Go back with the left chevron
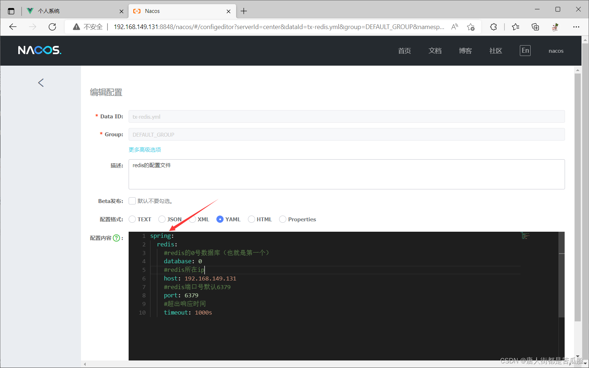This screenshot has width=589, height=368. [41, 83]
